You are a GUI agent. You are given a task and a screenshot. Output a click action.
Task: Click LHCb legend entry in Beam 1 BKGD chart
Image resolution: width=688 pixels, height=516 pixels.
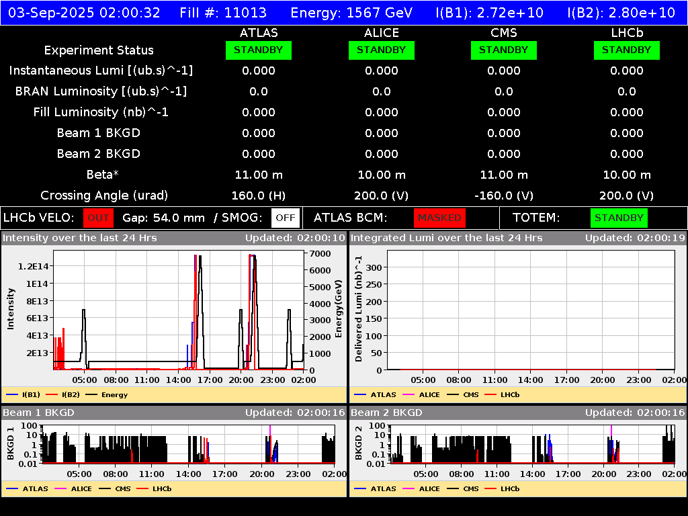point(154,489)
